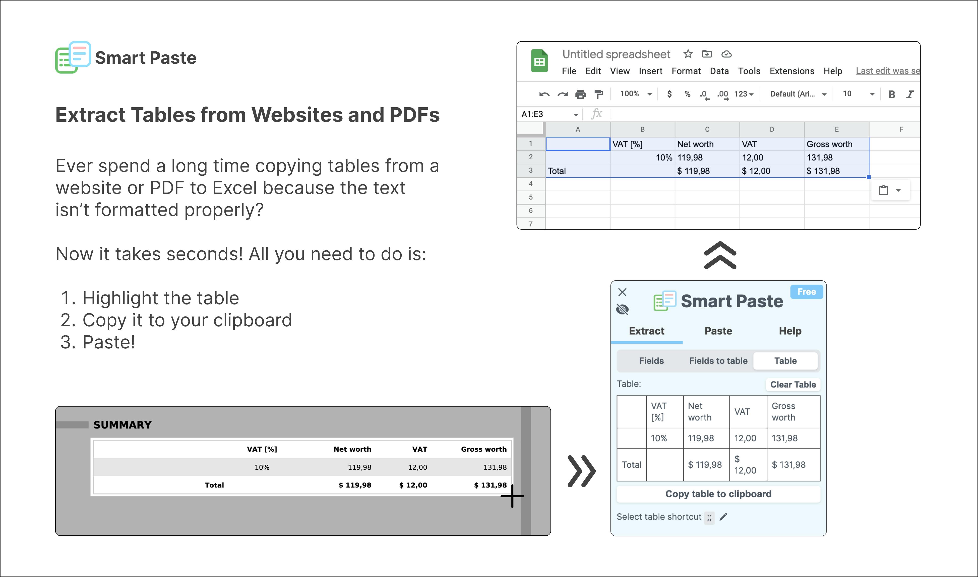978x577 pixels.
Task: Click the move to folder icon
Action: tap(707, 54)
